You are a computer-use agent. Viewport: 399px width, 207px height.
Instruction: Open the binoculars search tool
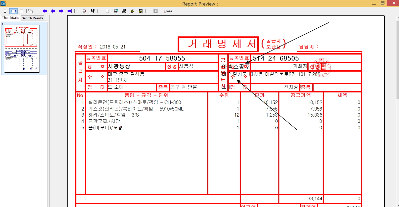[93, 11]
